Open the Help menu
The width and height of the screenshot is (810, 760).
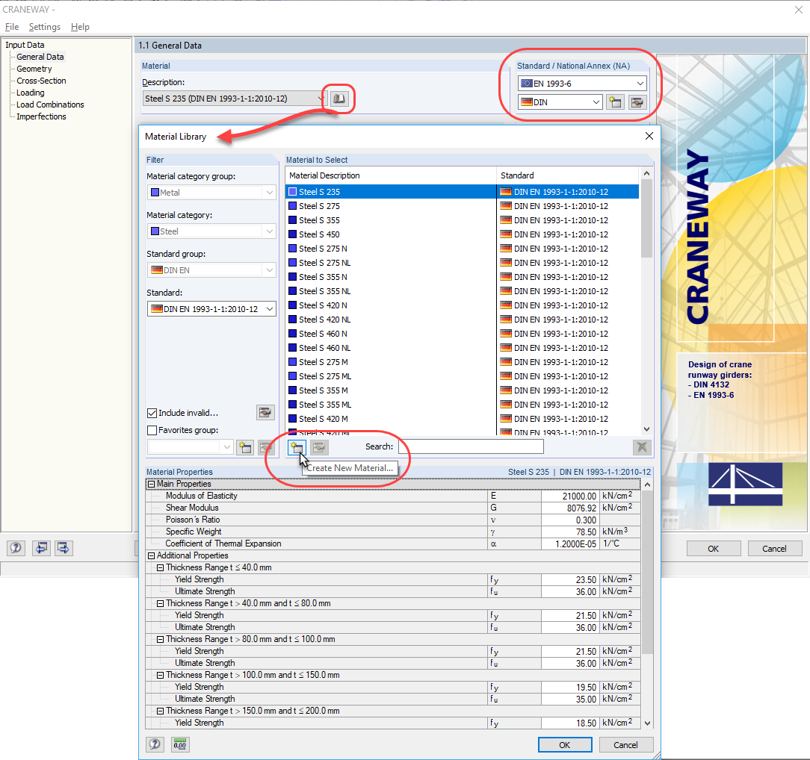tap(80, 27)
